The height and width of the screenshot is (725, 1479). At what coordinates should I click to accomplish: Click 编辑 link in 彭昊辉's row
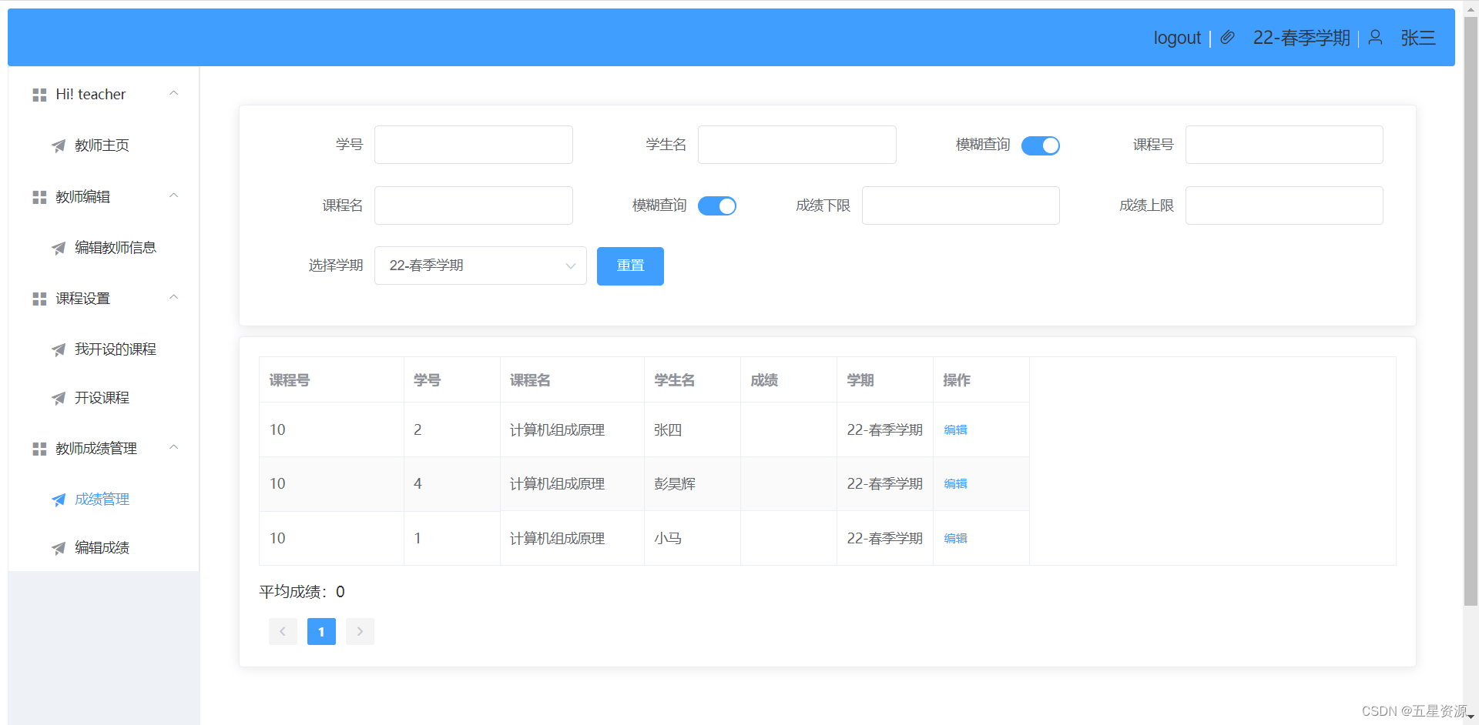click(x=956, y=484)
